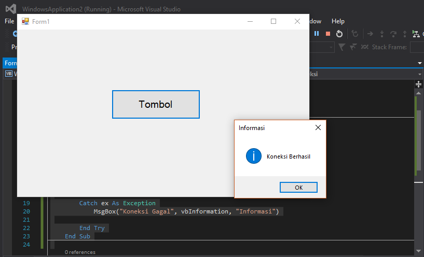Click the Step Into icon
The width and height of the screenshot is (424, 257).
click(382, 34)
